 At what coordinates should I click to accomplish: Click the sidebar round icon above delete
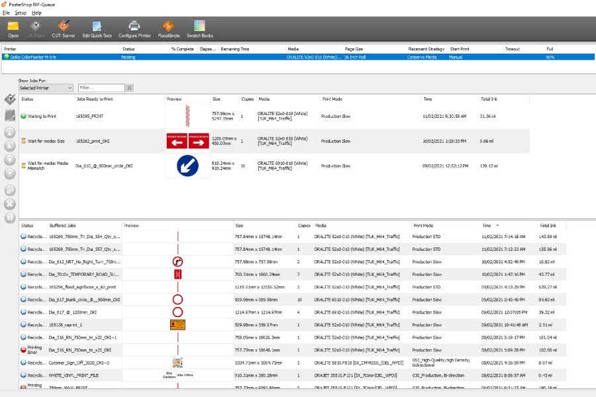[x=10, y=191]
